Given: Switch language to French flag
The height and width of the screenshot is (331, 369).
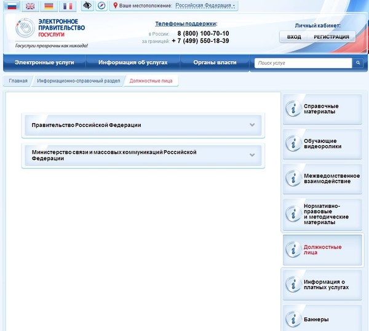Looking at the screenshot, I should (x=68, y=6).
